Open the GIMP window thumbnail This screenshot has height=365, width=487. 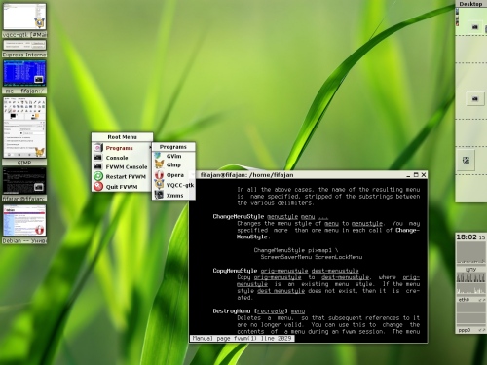(x=24, y=128)
